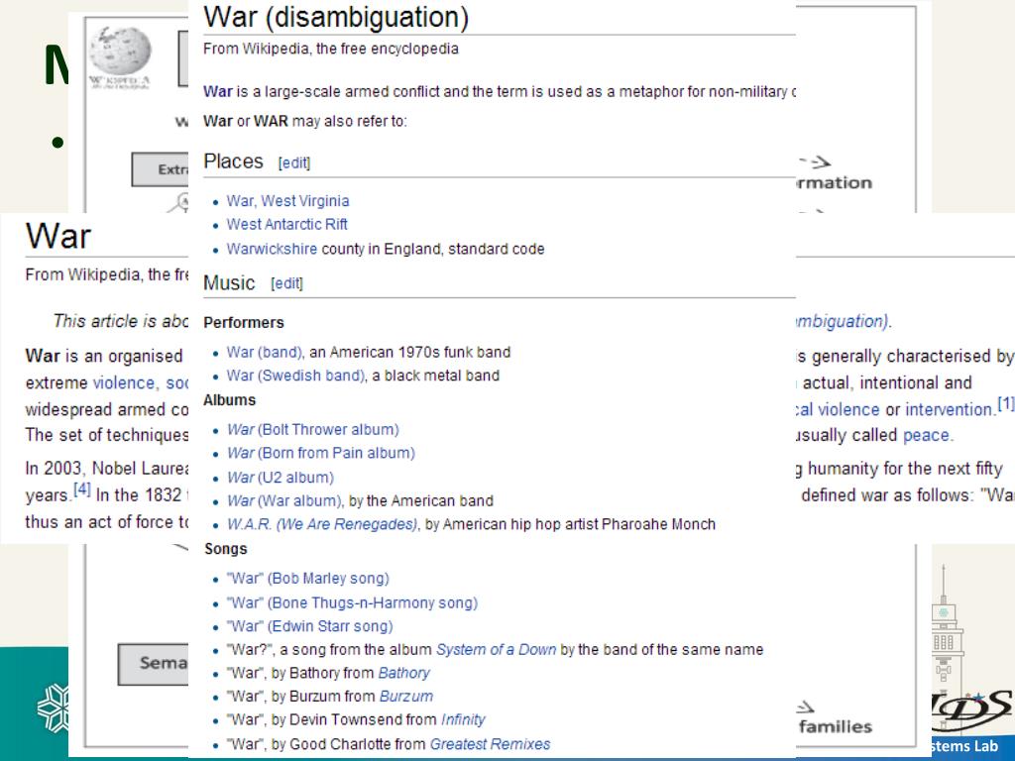1015x761 pixels.
Task: Follow the Bathory album link
Action: 404,673
